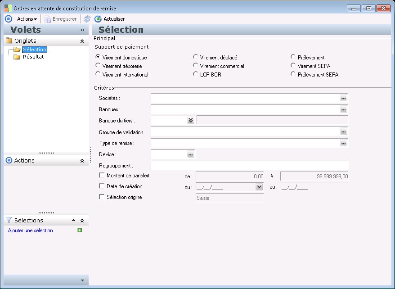The image size is (395, 289).
Task: Select Prélèvement radio button
Action: click(293, 57)
